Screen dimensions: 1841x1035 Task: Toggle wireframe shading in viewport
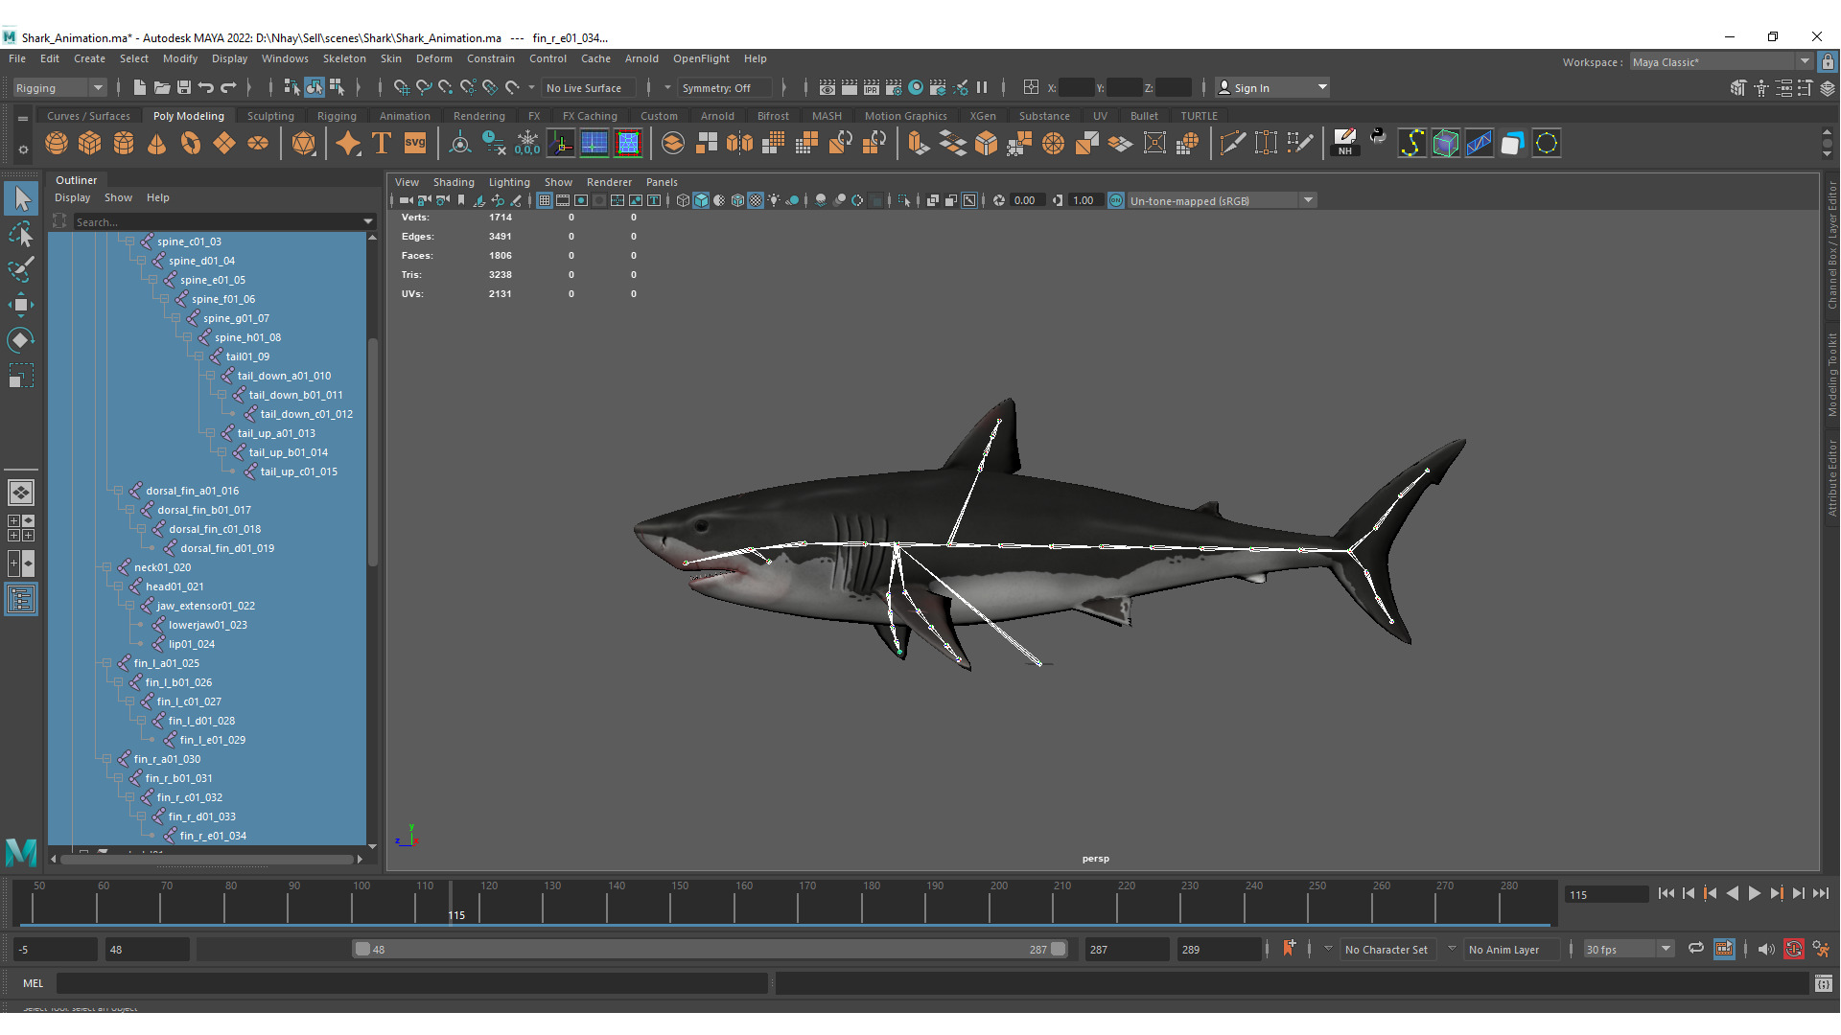click(683, 200)
